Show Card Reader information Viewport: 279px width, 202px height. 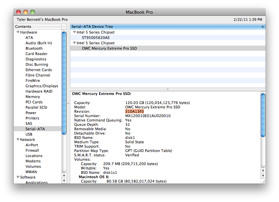pyautogui.click(x=37, y=54)
